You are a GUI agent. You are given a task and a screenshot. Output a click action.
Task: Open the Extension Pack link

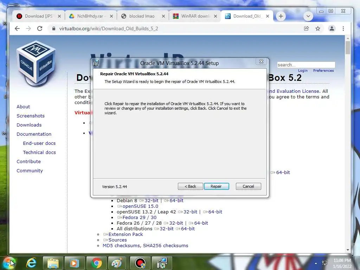pos(126,234)
